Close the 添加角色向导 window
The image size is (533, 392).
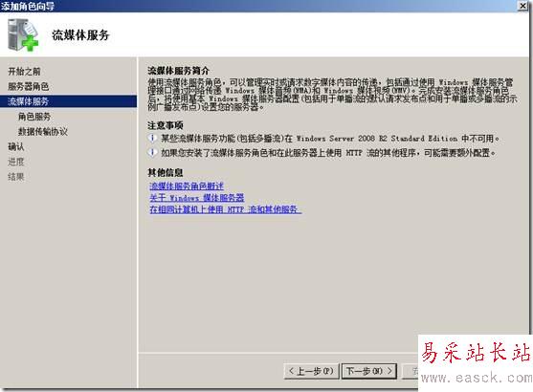pyautogui.click(x=522, y=6)
